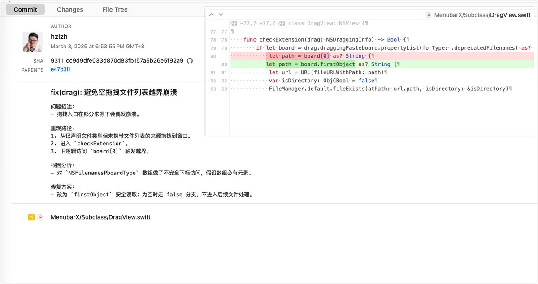538x284 pixels.
Task: Select the Commit tab
Action: (x=26, y=9)
